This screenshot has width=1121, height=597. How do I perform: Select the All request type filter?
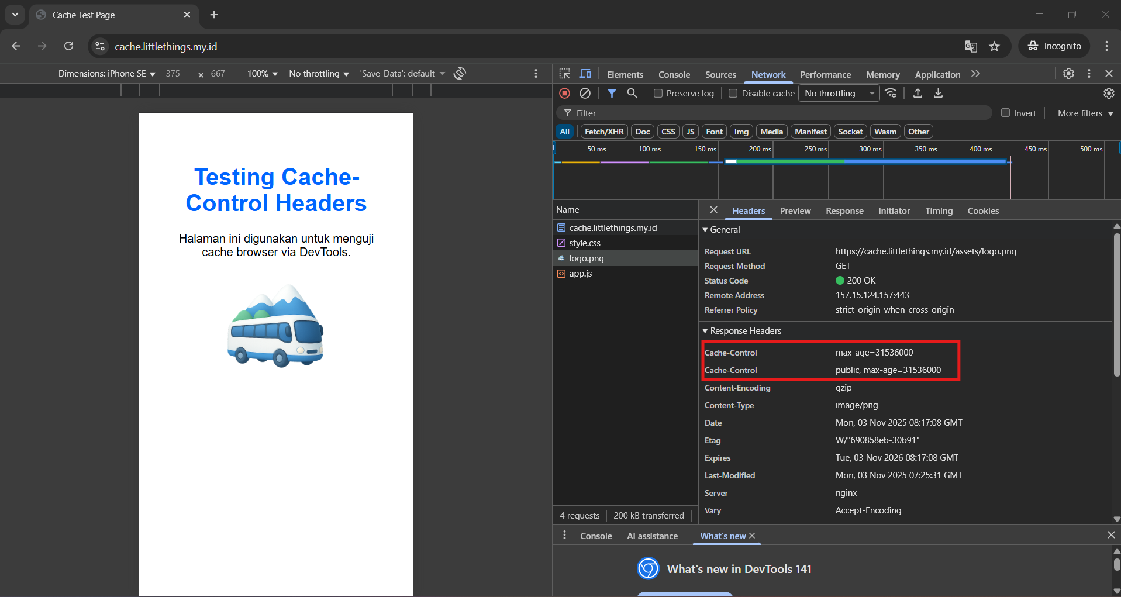tap(564, 132)
